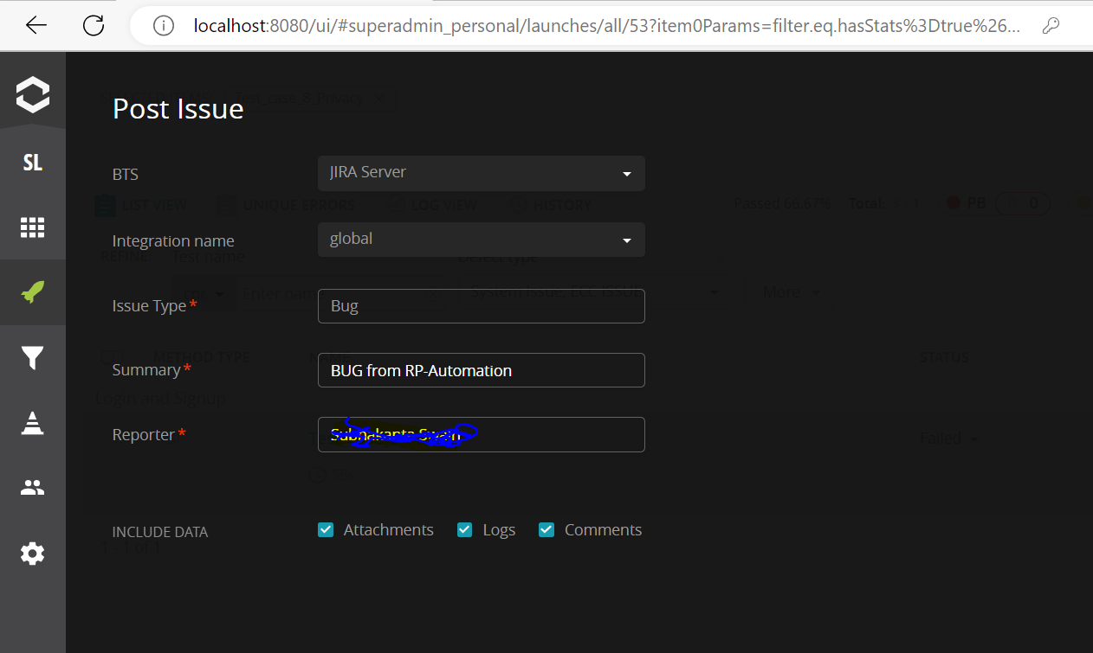This screenshot has height=653, width=1093.
Task: Select the Debug mode sidebar icon
Action: [x=32, y=422]
